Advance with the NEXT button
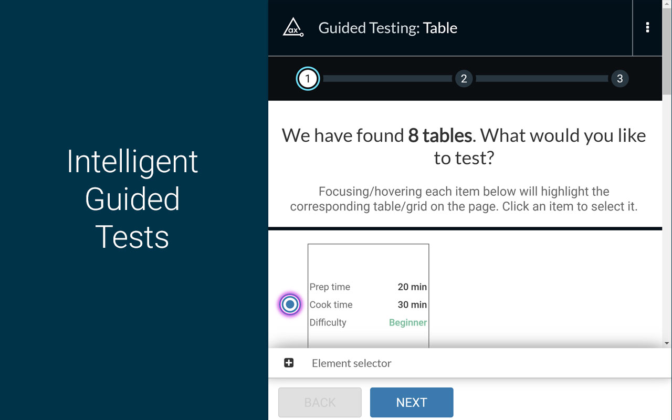 (412, 402)
